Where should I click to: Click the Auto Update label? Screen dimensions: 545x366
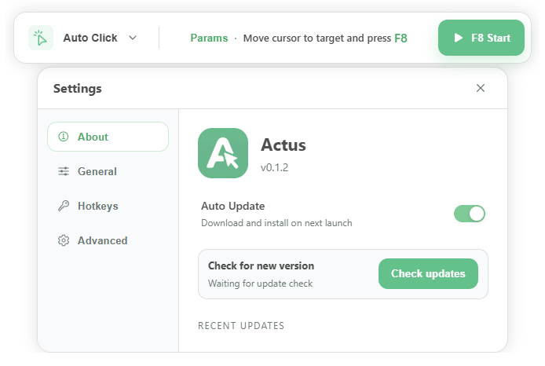tap(233, 206)
